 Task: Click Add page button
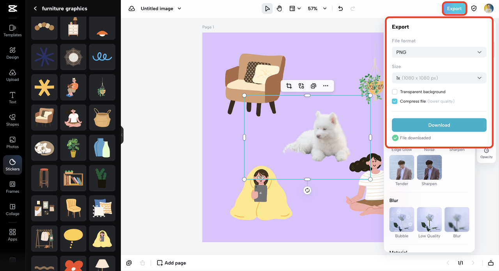point(171,263)
